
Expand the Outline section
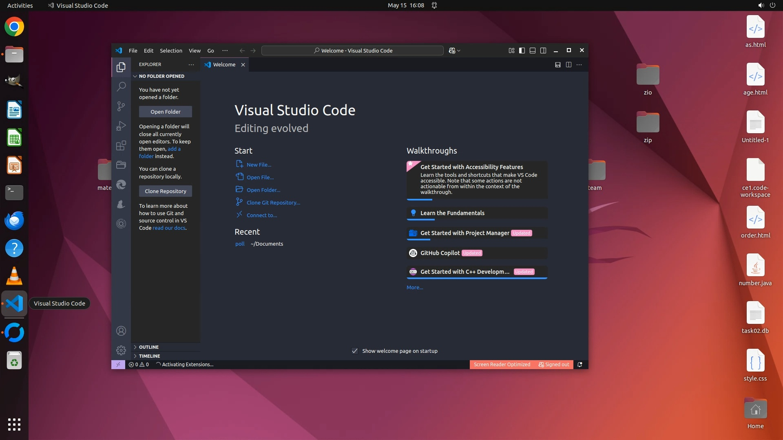pos(148,347)
